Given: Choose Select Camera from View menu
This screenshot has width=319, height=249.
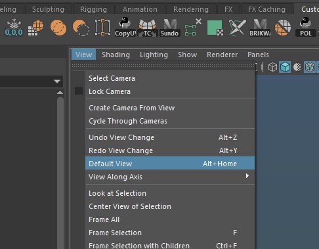Looking at the screenshot, I should 170,78.
